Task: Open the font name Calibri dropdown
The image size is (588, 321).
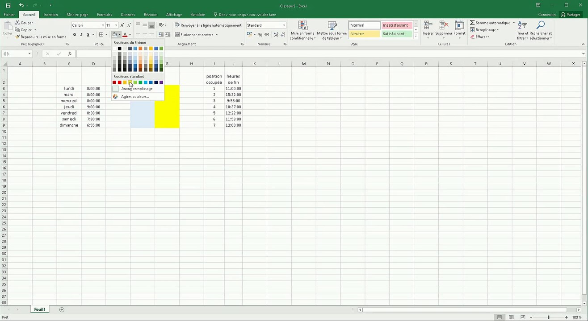Action: [x=103, y=25]
